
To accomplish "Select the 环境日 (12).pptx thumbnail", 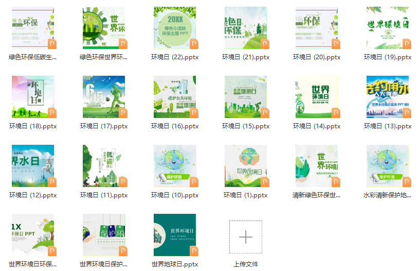I will 33,166.
